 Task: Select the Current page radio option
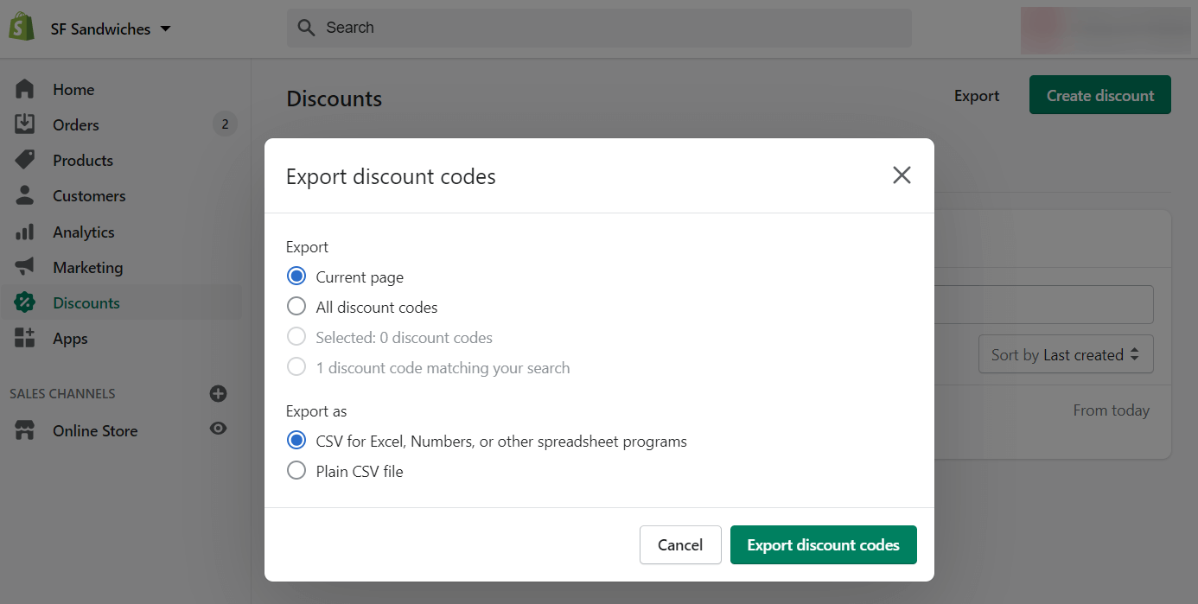(296, 277)
